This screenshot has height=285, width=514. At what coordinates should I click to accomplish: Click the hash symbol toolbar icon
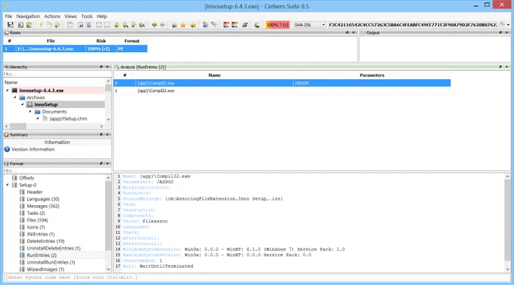point(245,25)
